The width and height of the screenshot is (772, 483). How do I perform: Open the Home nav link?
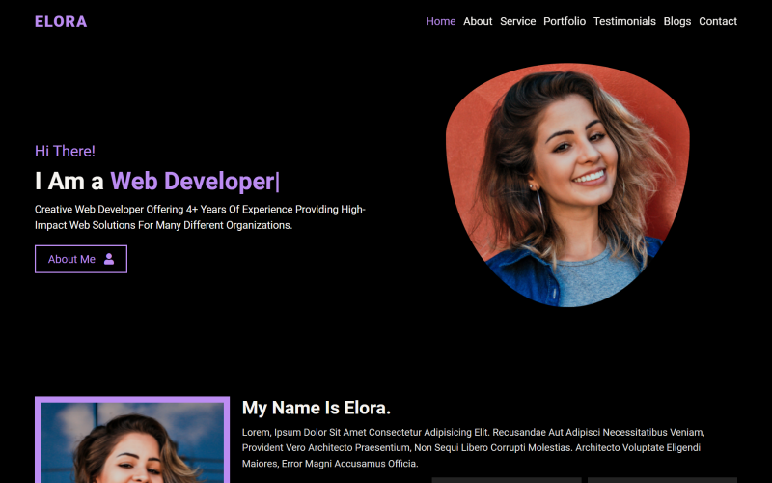coord(441,21)
